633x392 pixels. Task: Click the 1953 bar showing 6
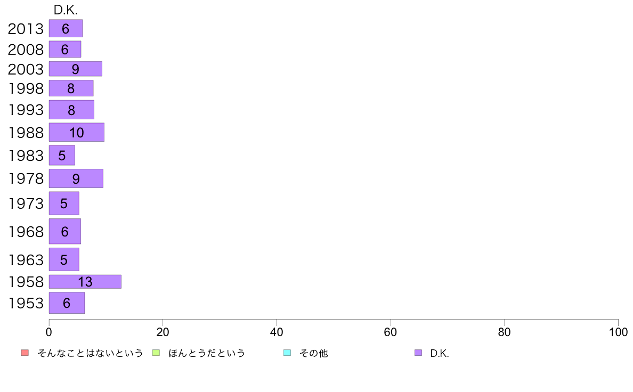tap(67, 303)
